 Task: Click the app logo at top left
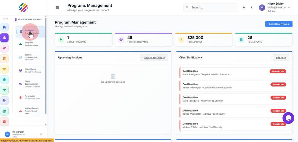pos(24,8)
